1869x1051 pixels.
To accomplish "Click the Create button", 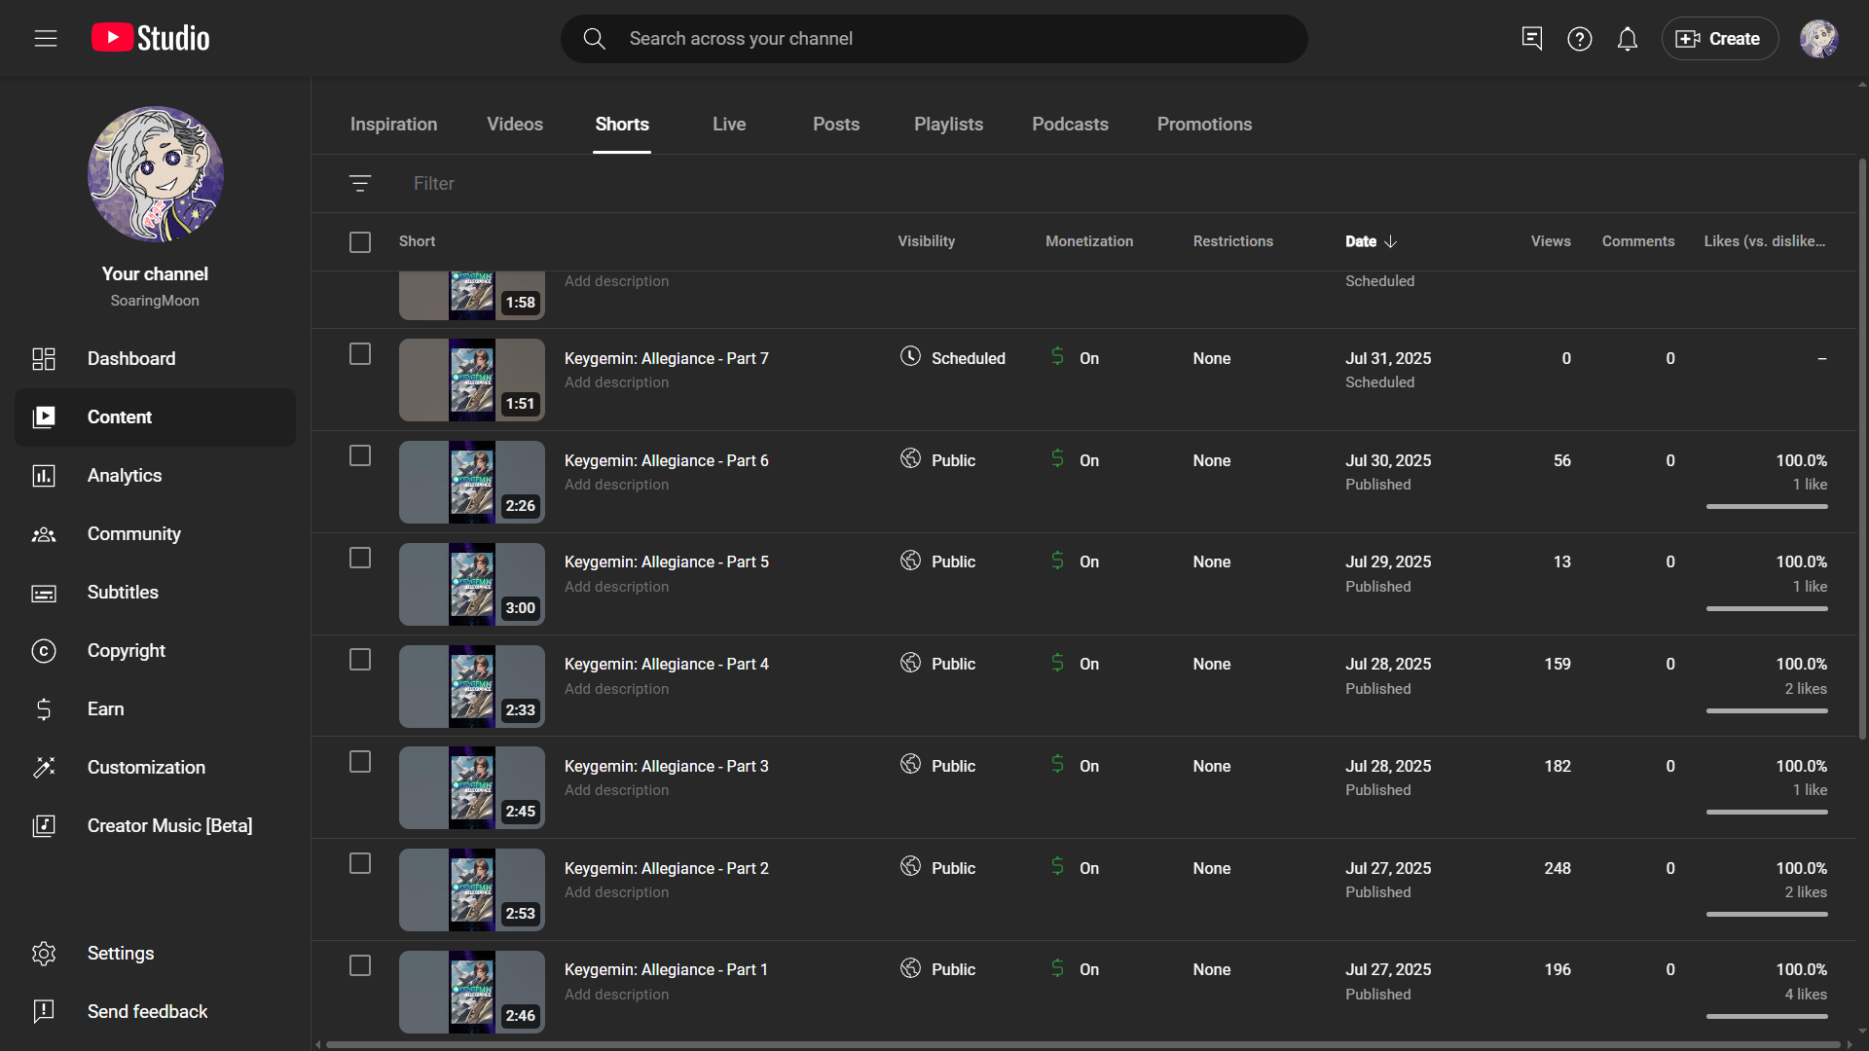I will [x=1719, y=39].
